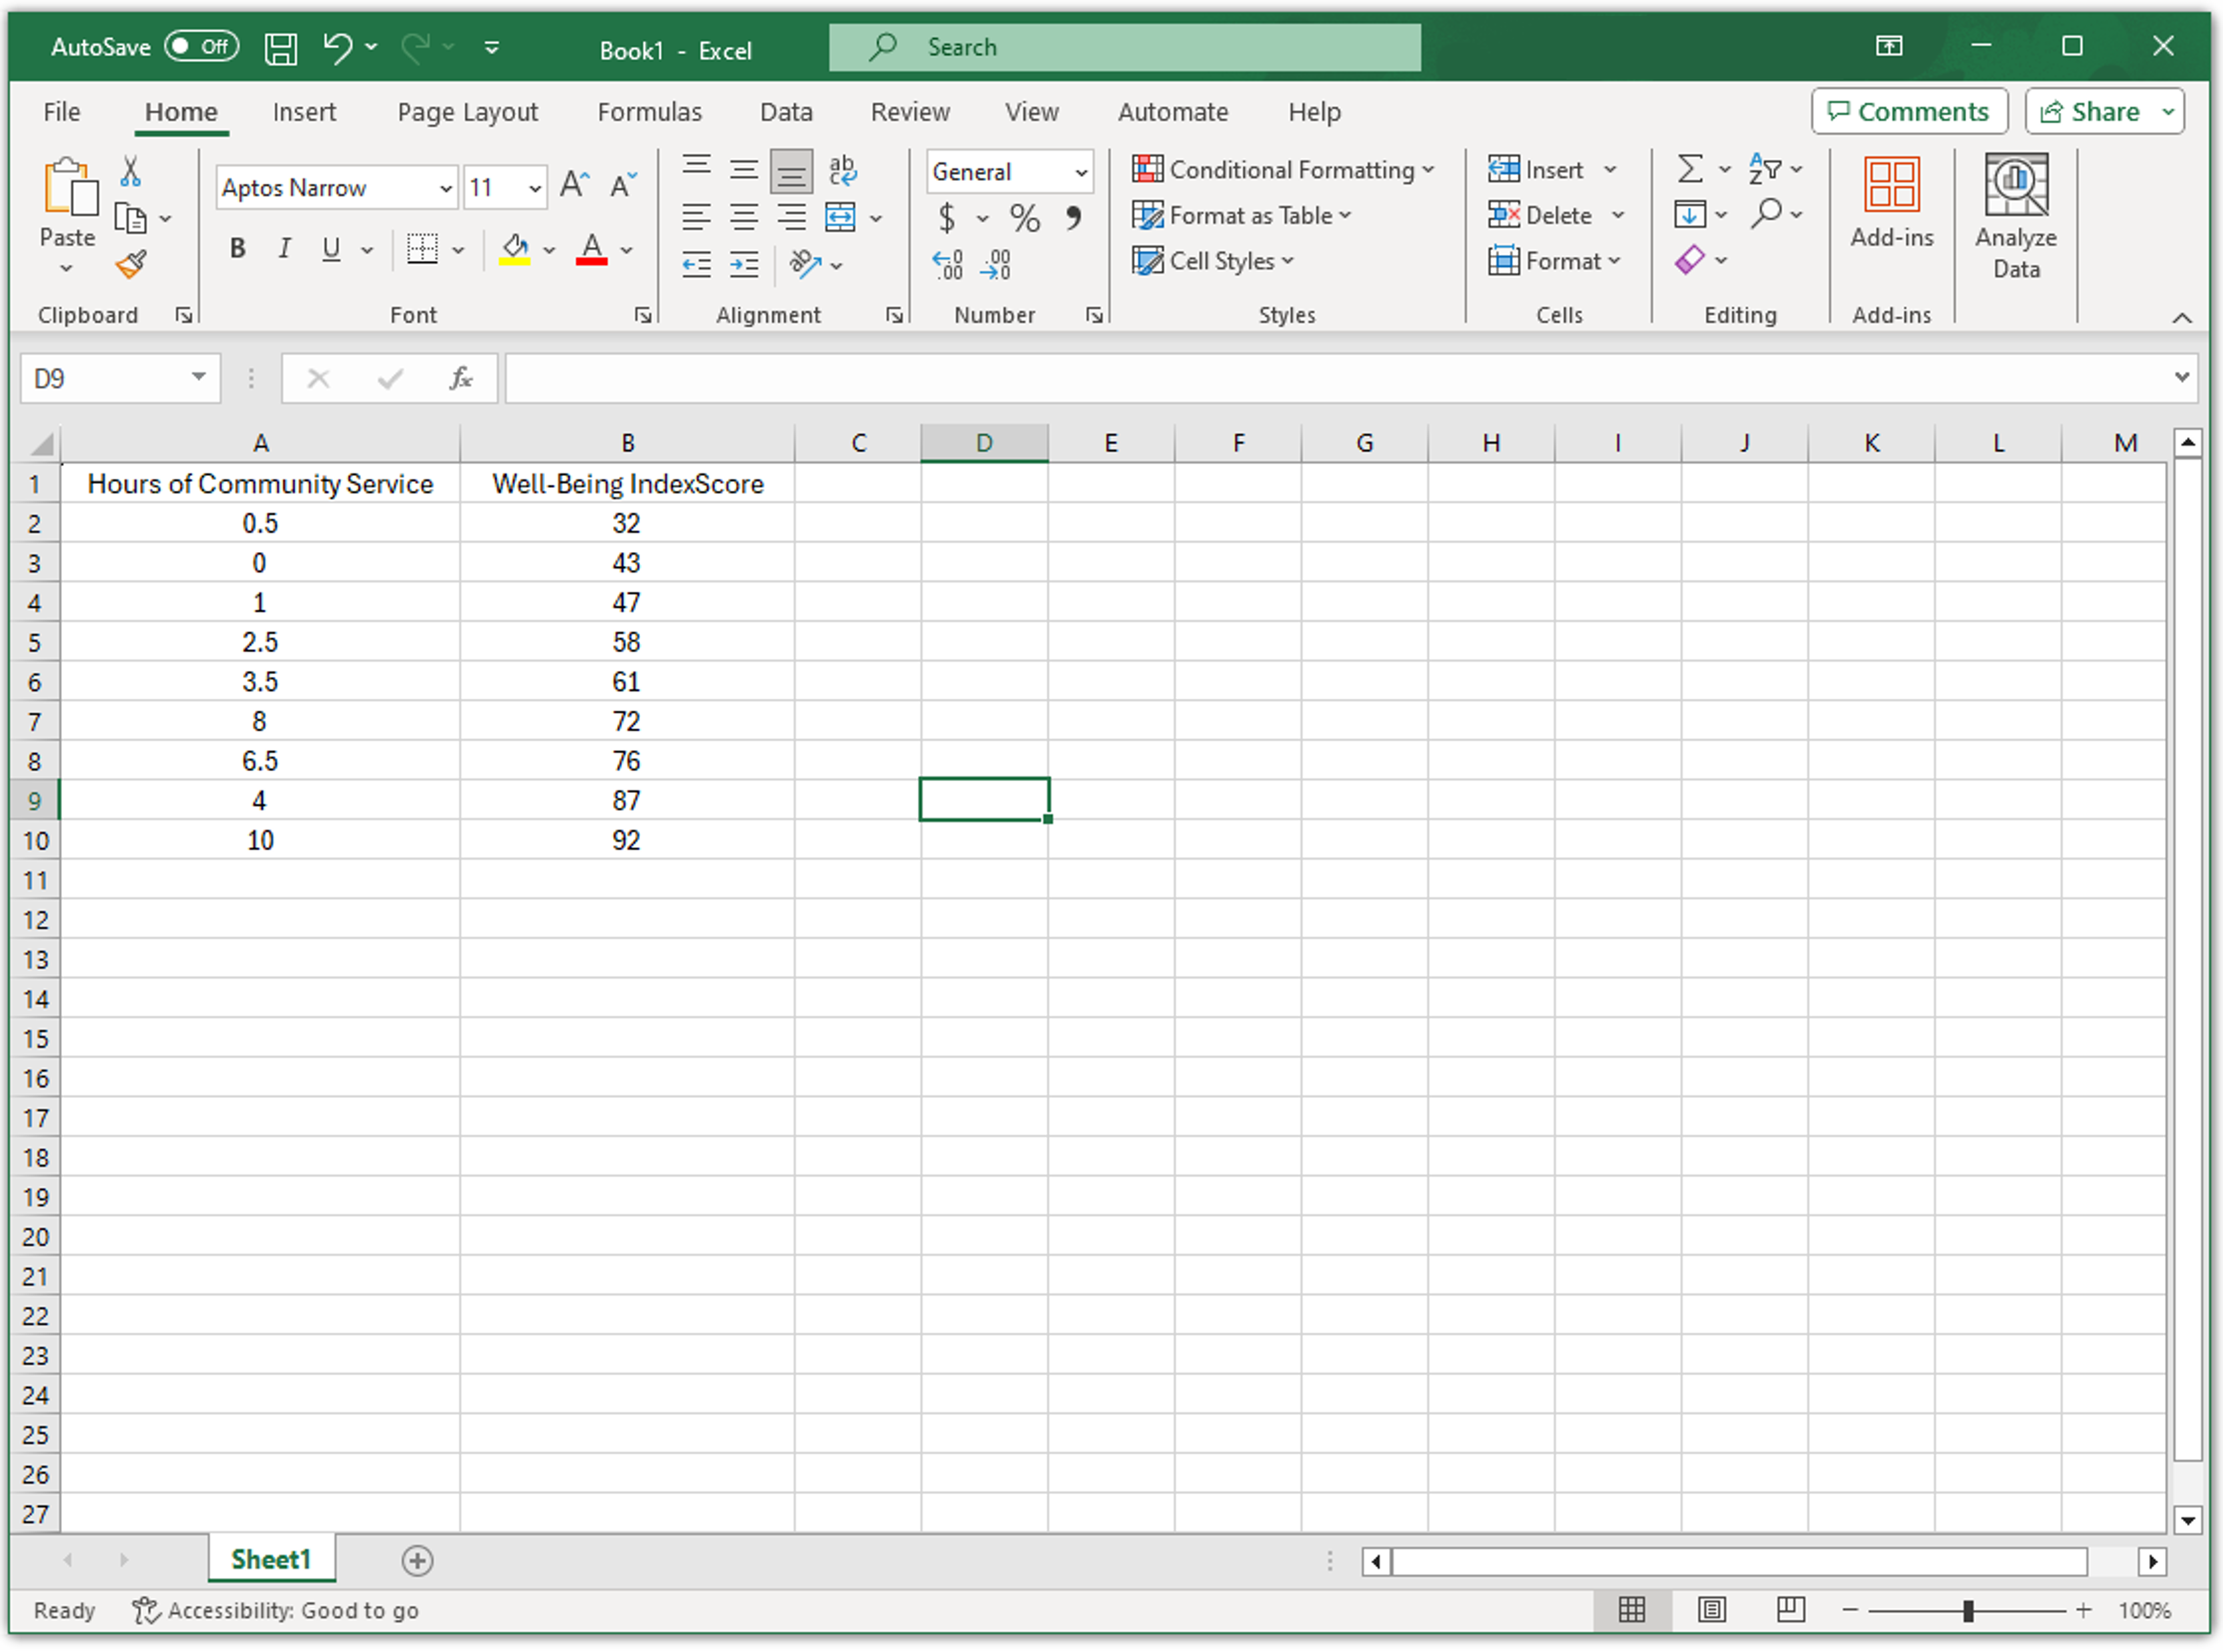Toggle underline formatting
The width and height of the screenshot is (2223, 1652).
coord(330,248)
